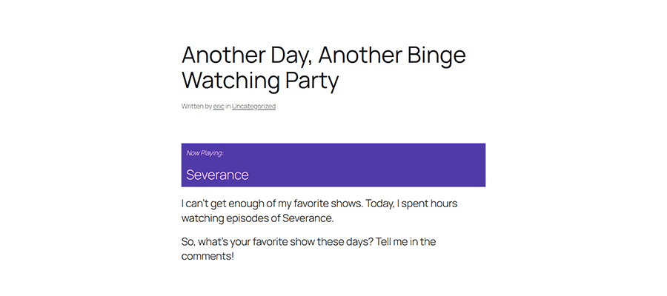Open the "eric" author link
Viewport: 667px width, 296px height.
coord(219,106)
